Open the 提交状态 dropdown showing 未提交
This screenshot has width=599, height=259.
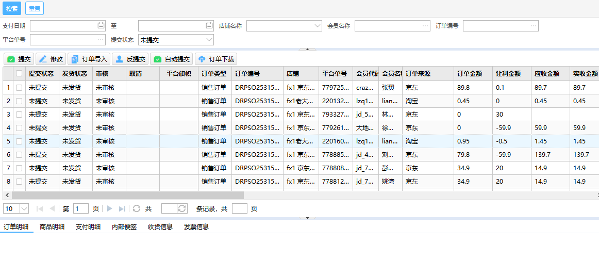click(209, 40)
